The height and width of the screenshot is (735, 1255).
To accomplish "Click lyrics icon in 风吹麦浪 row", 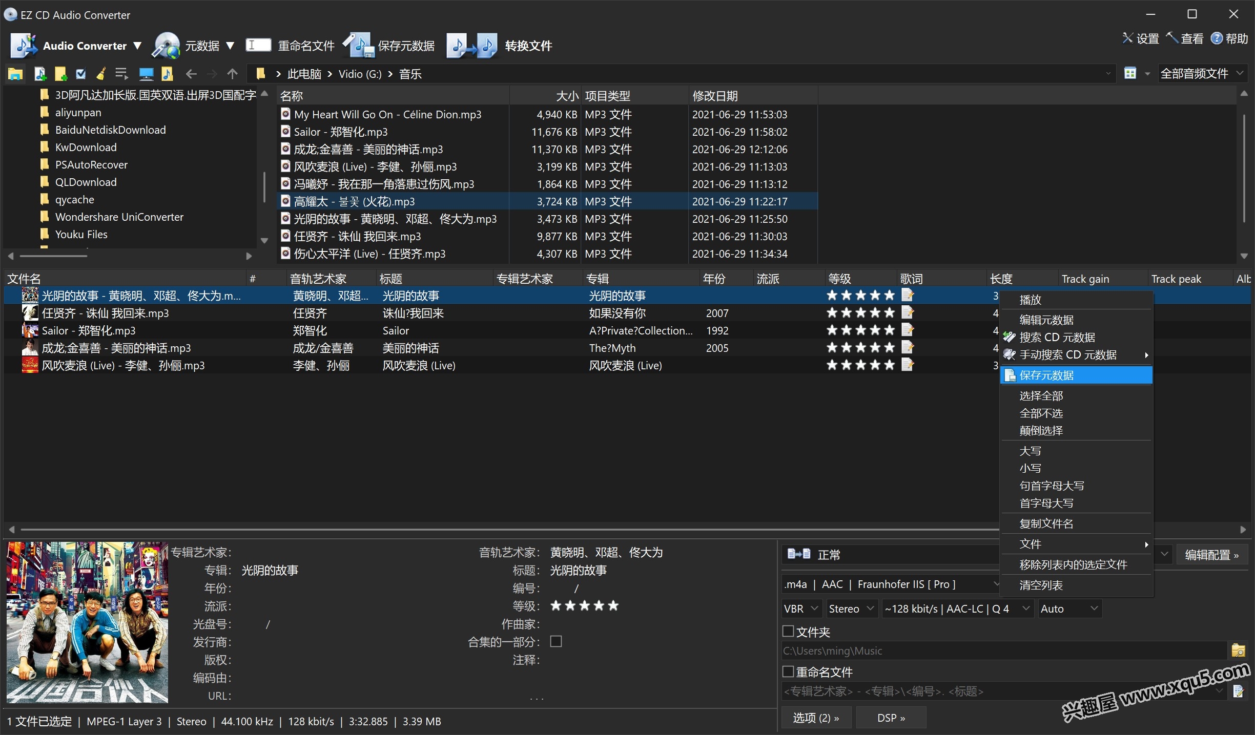I will [x=907, y=365].
